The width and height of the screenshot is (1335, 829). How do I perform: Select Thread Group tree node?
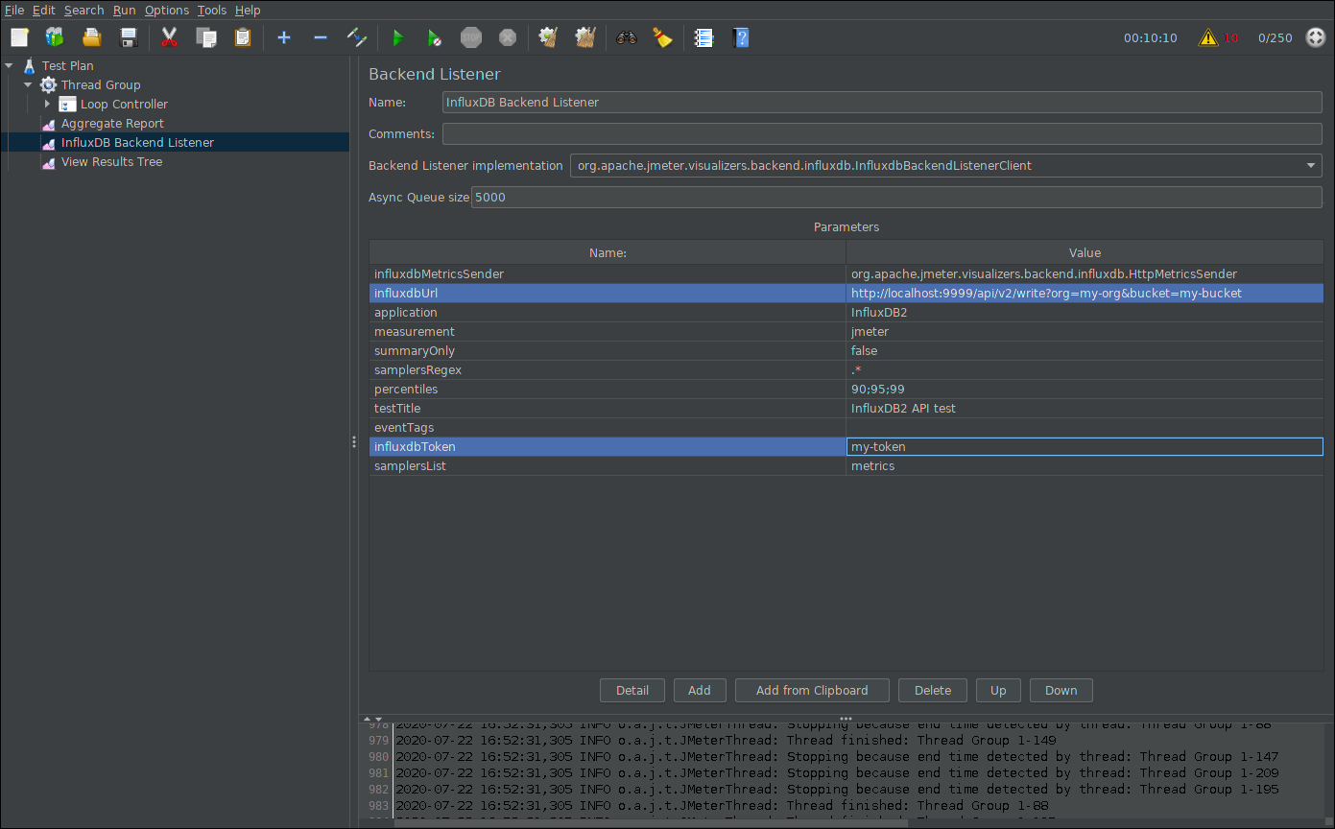[x=101, y=84]
